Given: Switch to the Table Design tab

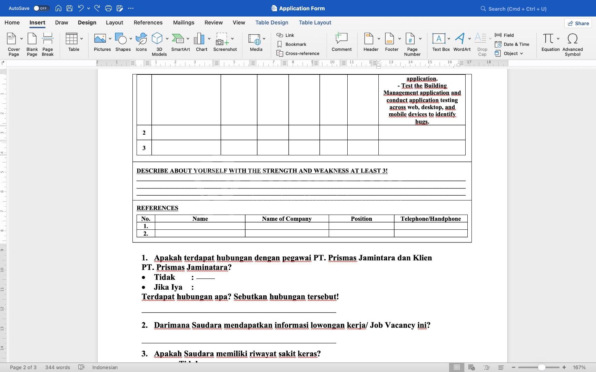Looking at the screenshot, I should 271,23.
